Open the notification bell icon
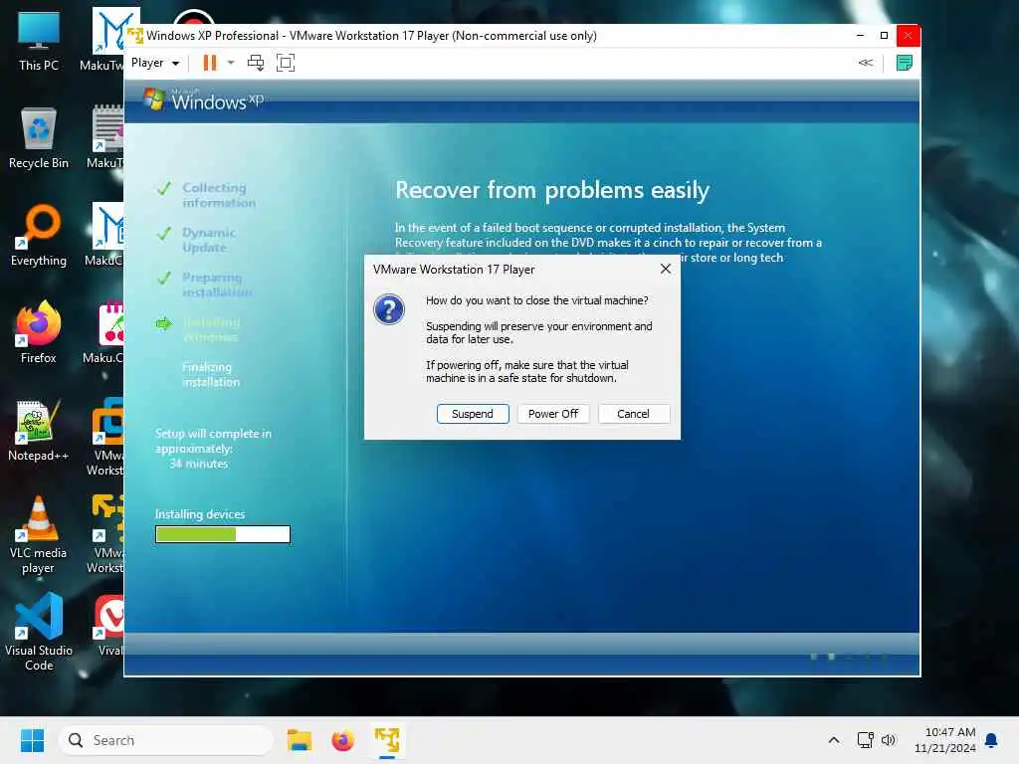This screenshot has height=764, width=1019. point(992,740)
